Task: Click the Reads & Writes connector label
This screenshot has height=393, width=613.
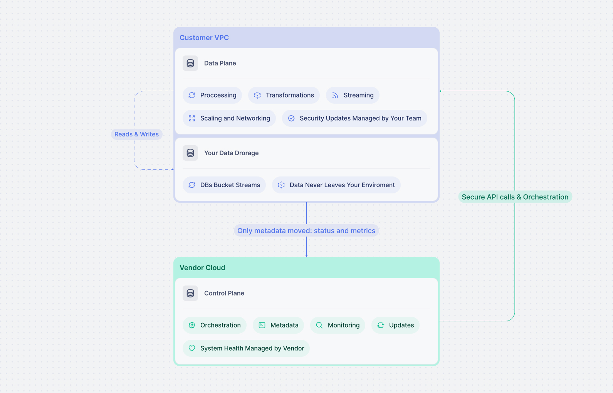Action: [x=136, y=134]
